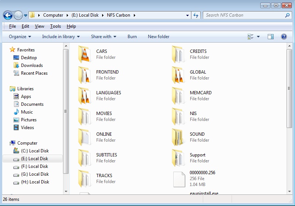Open address bar previous locations dropdown
The height and width of the screenshot is (206, 295).
(x=187, y=15)
